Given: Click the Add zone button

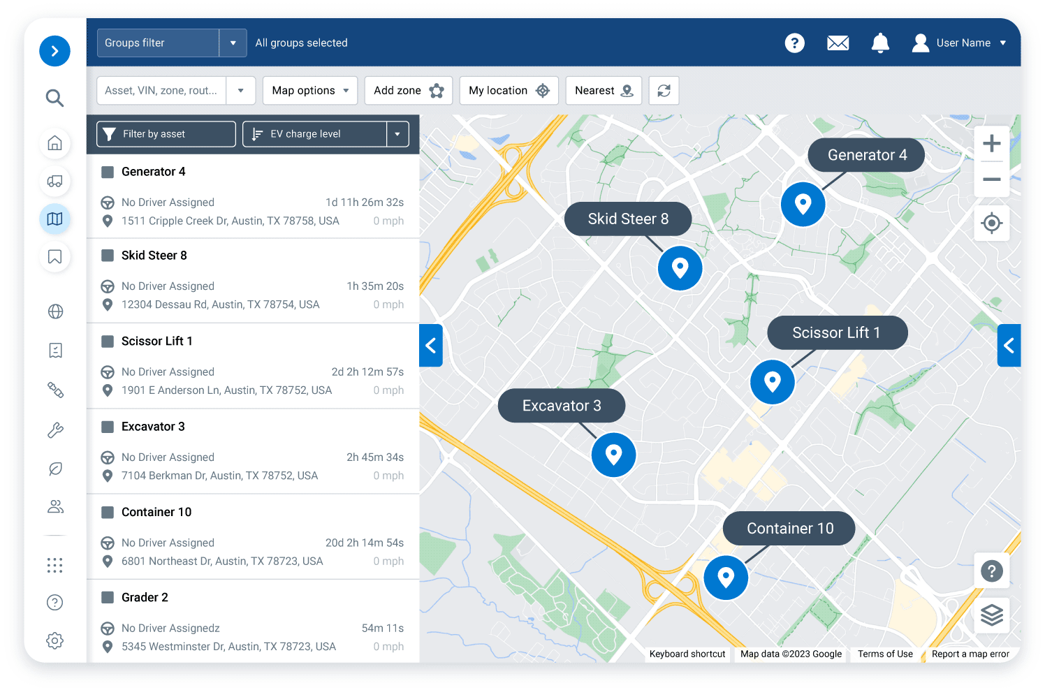Looking at the screenshot, I should click(x=408, y=90).
